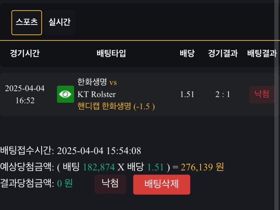This screenshot has width=280, height=210.
Task: Click the 2025-04-04 16:52 match time
Action: pos(25,94)
